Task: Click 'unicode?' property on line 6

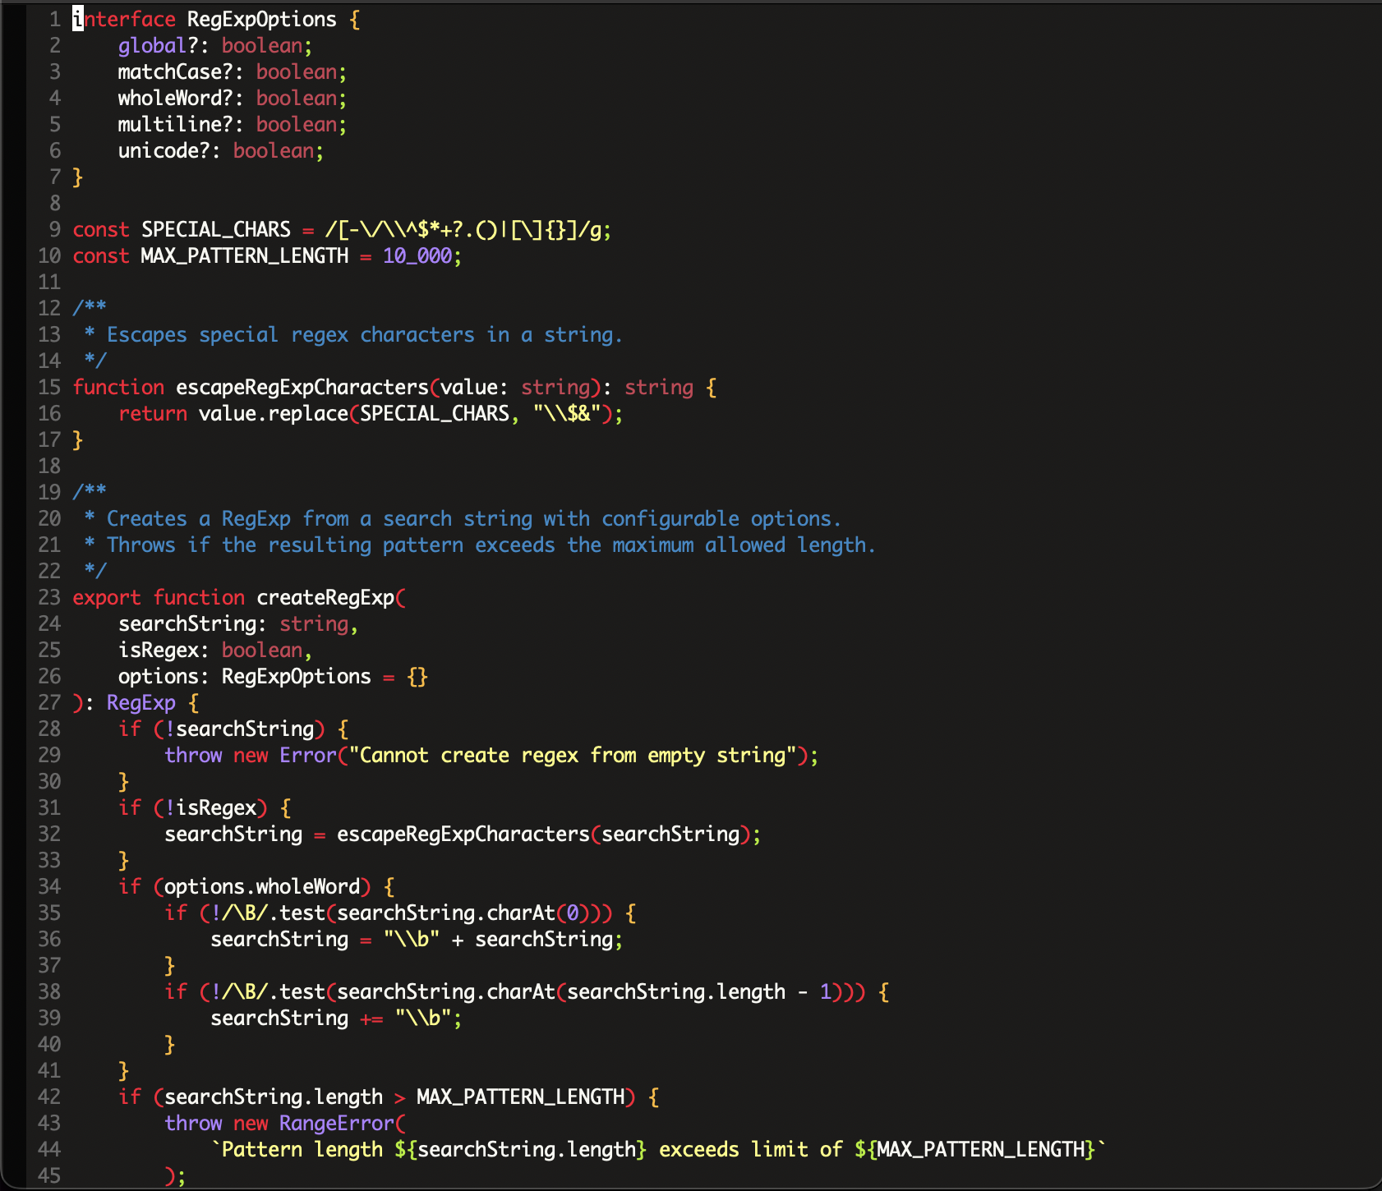Action: click(x=164, y=150)
